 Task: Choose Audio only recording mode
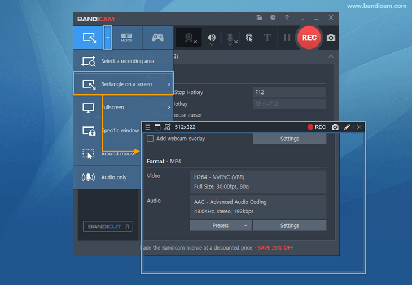point(107,177)
